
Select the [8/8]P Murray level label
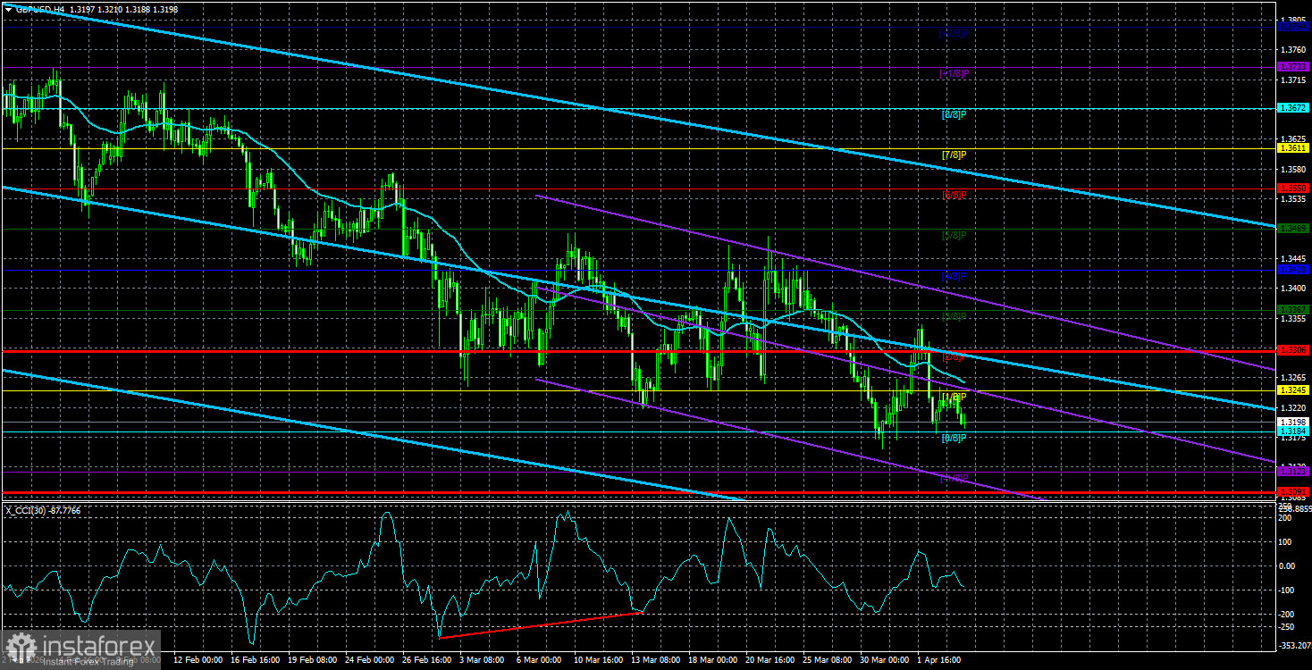pos(955,115)
